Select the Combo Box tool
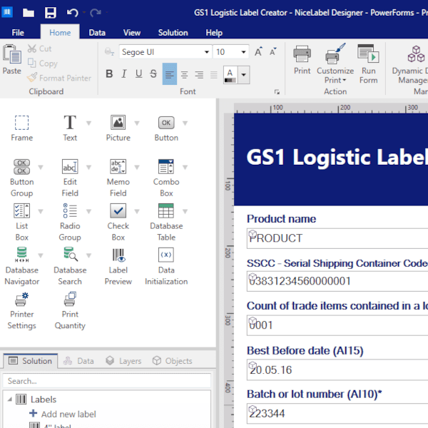Image resolution: width=428 pixels, height=428 pixels. pos(166,178)
